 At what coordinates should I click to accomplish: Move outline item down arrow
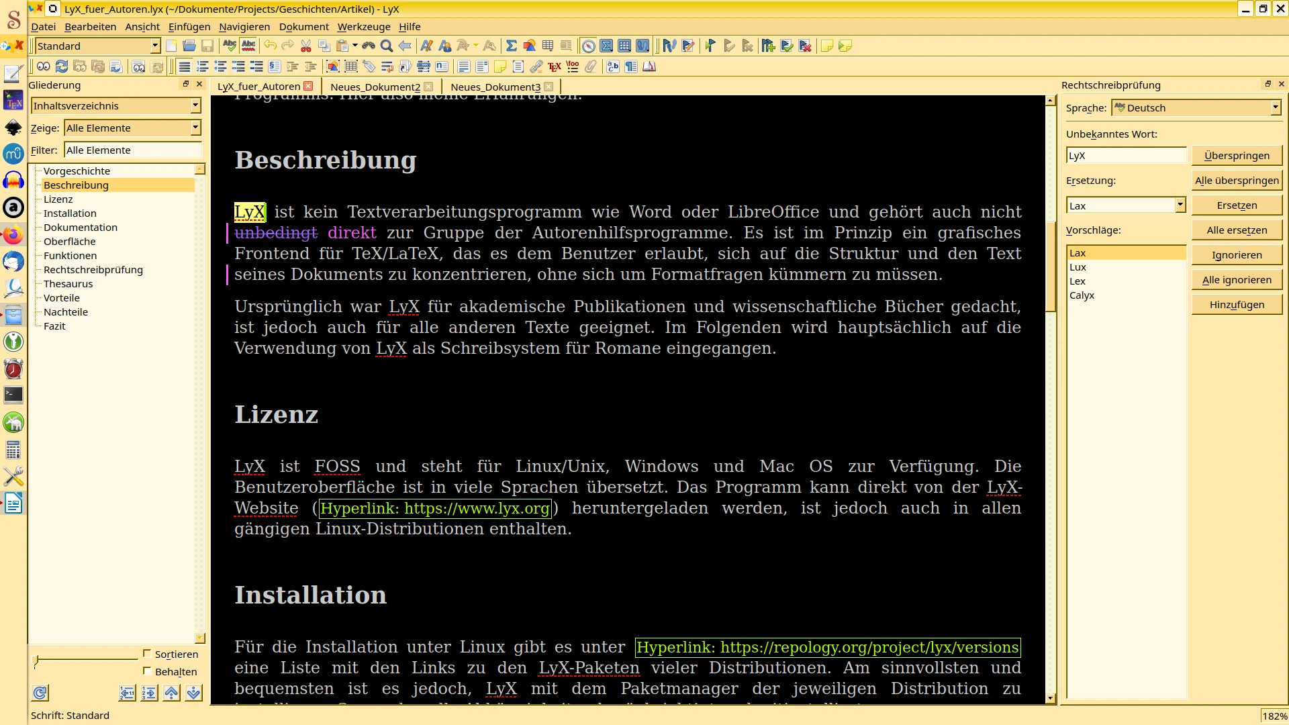pyautogui.click(x=194, y=693)
